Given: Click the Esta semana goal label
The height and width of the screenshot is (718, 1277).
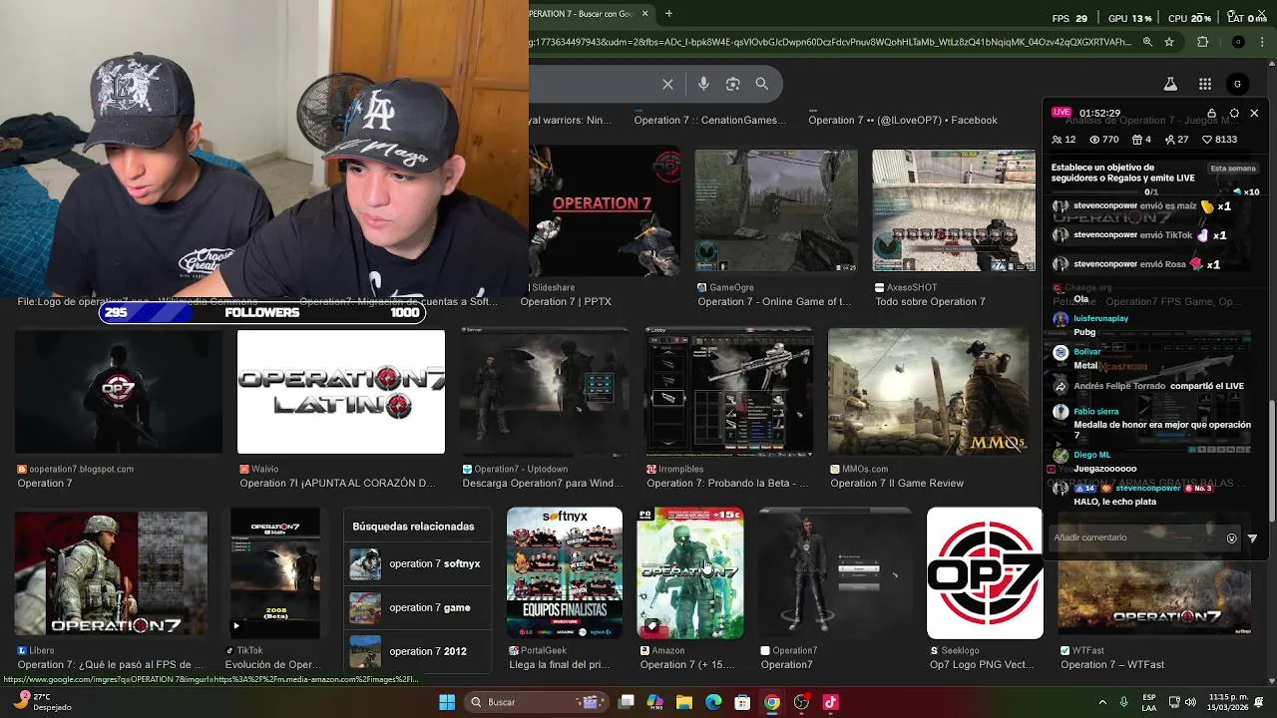Looking at the screenshot, I should (x=1233, y=169).
